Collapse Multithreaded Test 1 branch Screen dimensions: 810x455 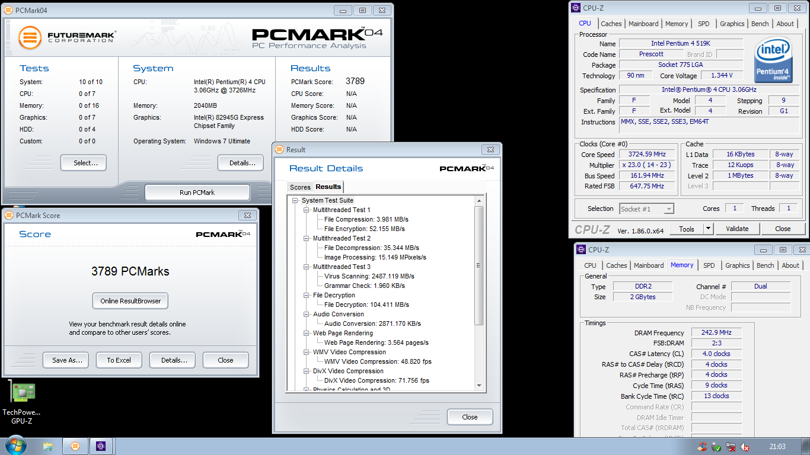tap(307, 210)
